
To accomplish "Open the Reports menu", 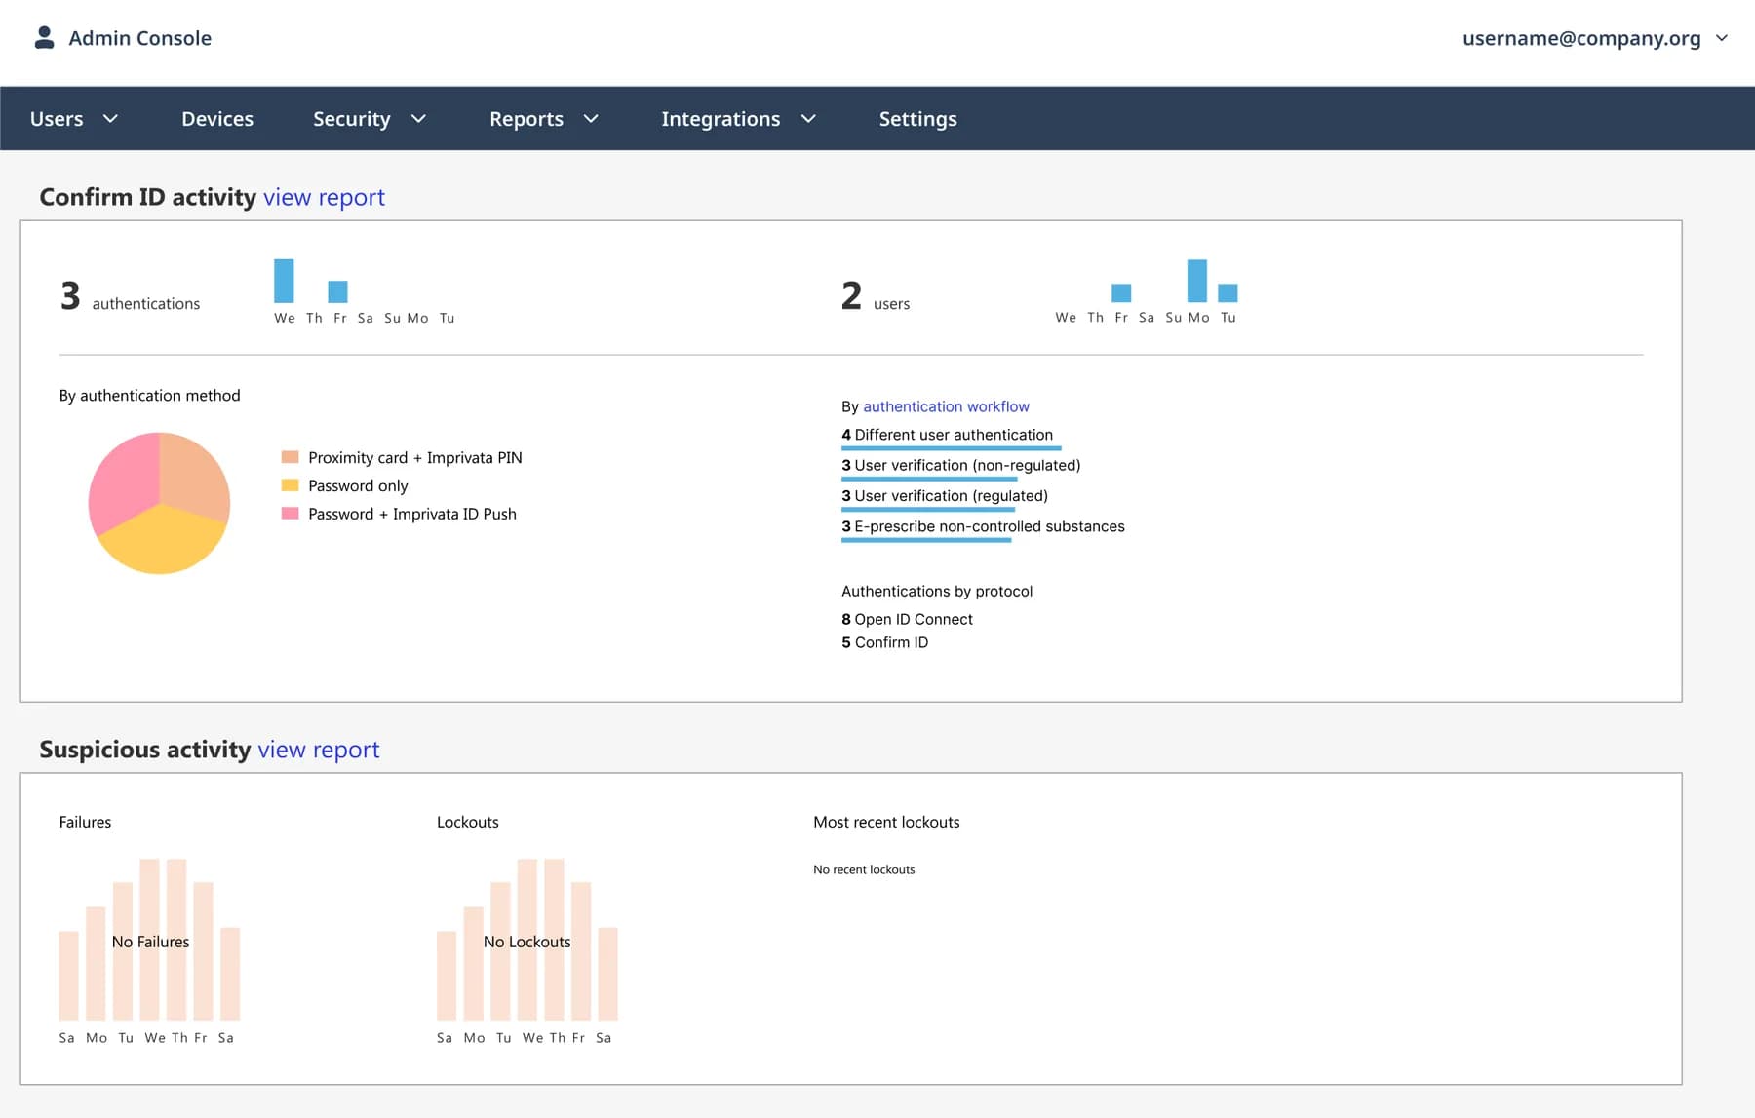I will pos(526,119).
